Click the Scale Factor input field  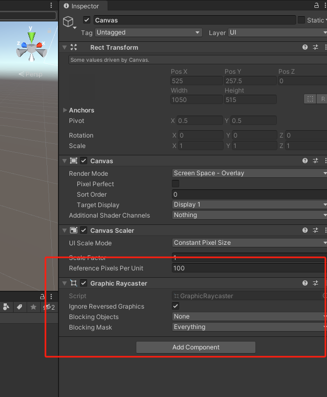[249, 257]
